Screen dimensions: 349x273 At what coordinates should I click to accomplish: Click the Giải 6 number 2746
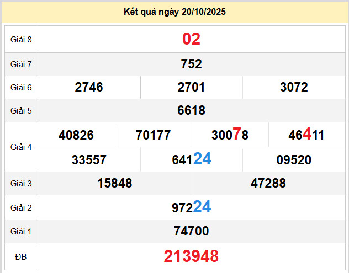89,87
